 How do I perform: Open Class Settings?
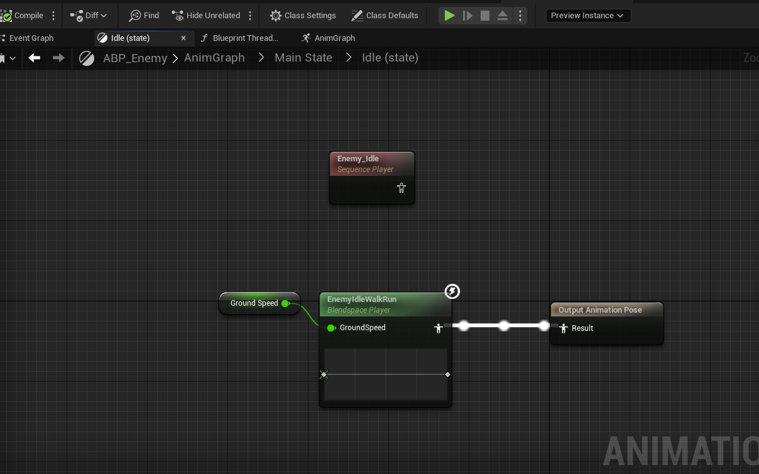click(x=303, y=16)
